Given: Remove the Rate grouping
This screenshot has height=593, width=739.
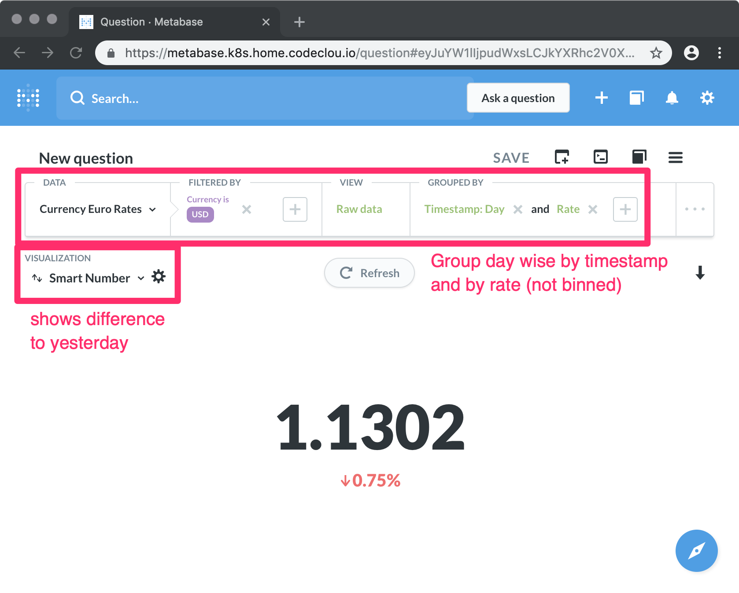Looking at the screenshot, I should coord(593,209).
